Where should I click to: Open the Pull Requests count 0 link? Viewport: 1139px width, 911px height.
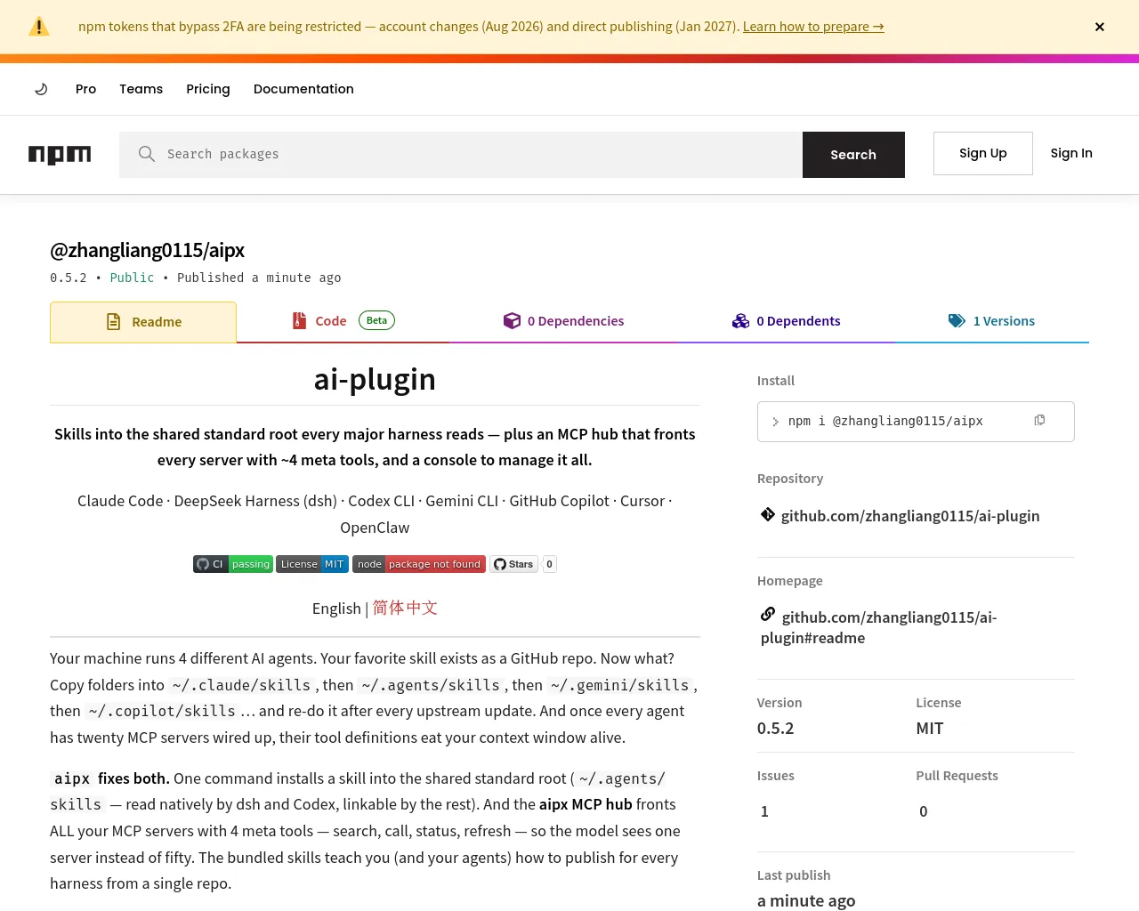924,811
